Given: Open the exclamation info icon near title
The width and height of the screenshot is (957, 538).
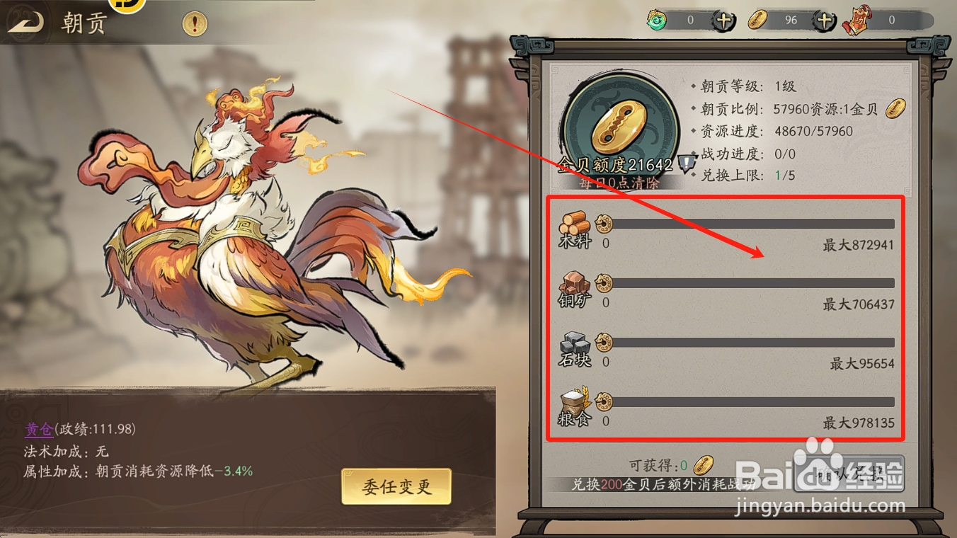Looking at the screenshot, I should coord(195,24).
